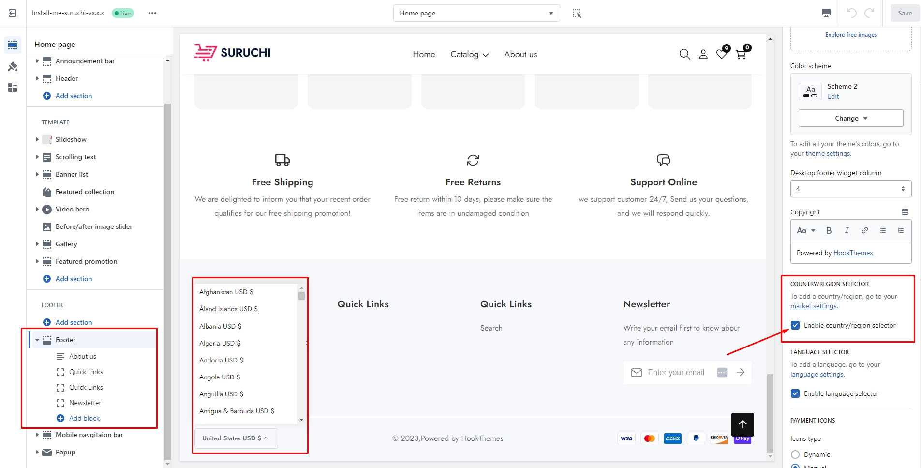Uncheck Enable country/region selector

[x=795, y=325]
